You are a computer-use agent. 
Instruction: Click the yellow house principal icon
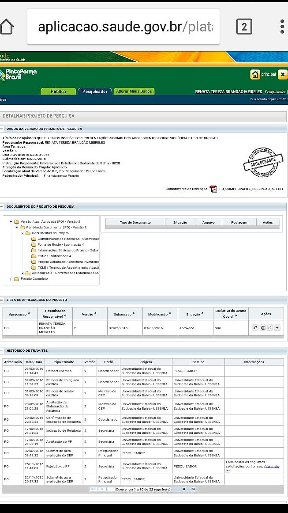(255, 74)
